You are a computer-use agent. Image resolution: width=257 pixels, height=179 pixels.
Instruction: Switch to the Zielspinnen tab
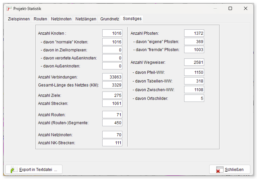point(19,19)
